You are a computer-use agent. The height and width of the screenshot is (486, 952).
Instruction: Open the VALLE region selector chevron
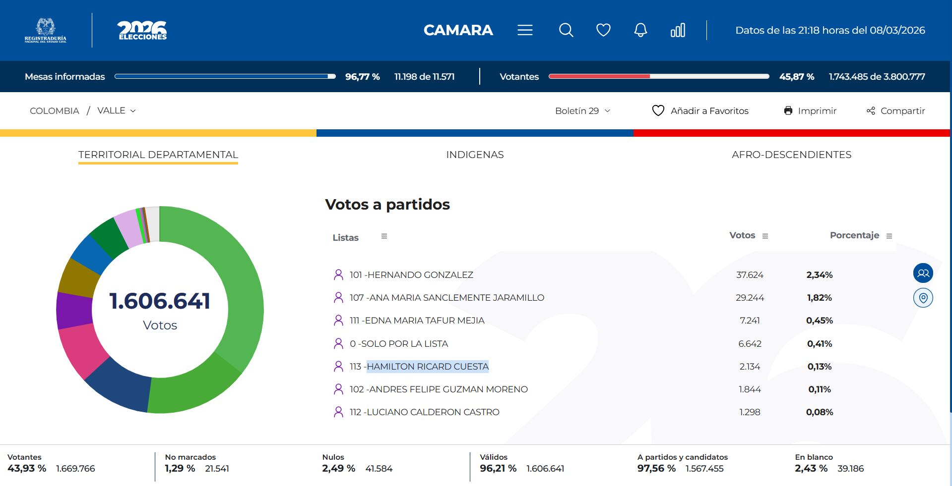(x=131, y=111)
